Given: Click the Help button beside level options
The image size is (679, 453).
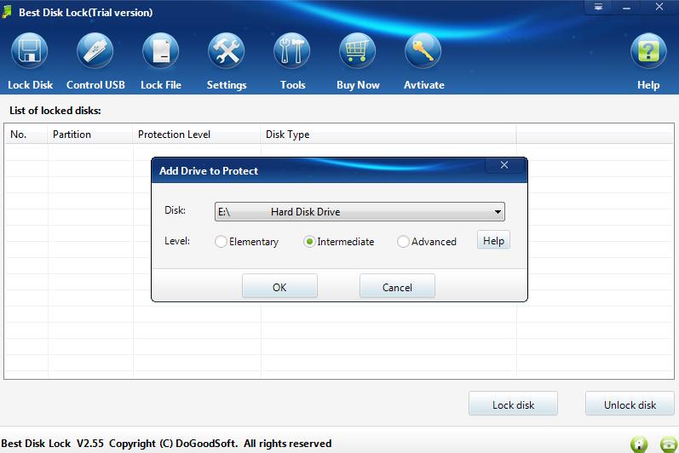Looking at the screenshot, I should point(493,241).
